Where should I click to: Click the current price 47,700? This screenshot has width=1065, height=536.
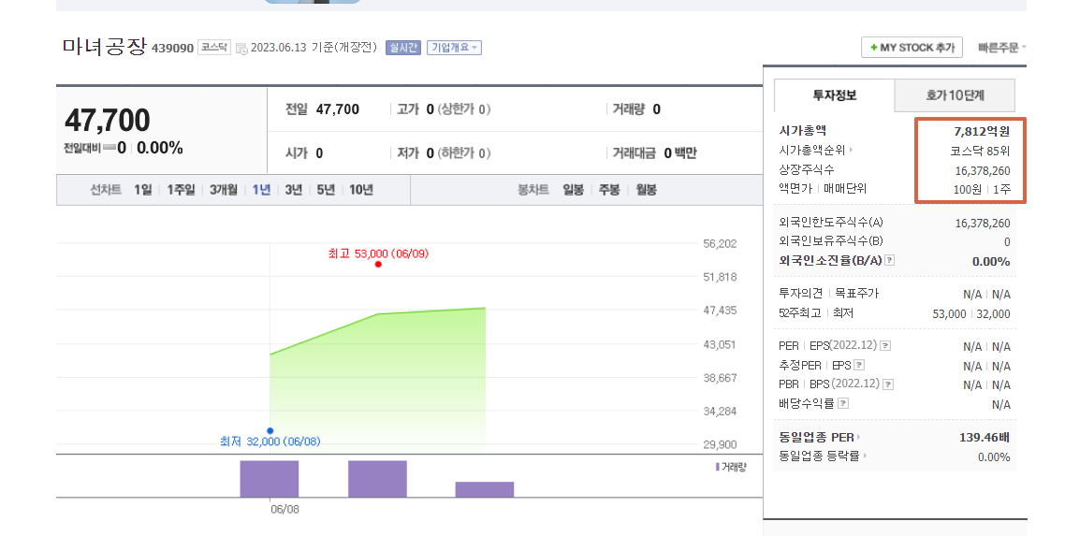coord(108,121)
